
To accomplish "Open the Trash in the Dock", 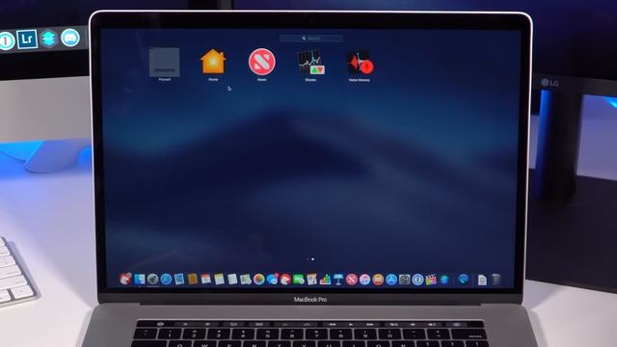I will pyautogui.click(x=496, y=280).
